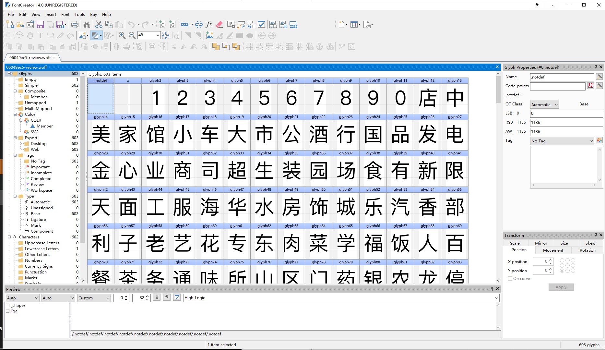Image resolution: width=605 pixels, height=350 pixels.
Task: Select 'Unmapped' in the glyph tree
Action: click(35, 103)
